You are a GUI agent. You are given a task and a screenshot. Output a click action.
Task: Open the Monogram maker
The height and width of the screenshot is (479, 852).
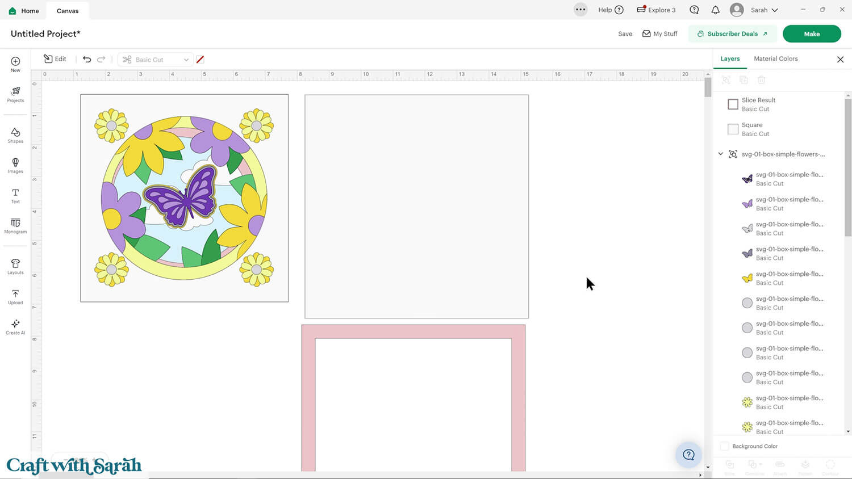click(x=15, y=225)
